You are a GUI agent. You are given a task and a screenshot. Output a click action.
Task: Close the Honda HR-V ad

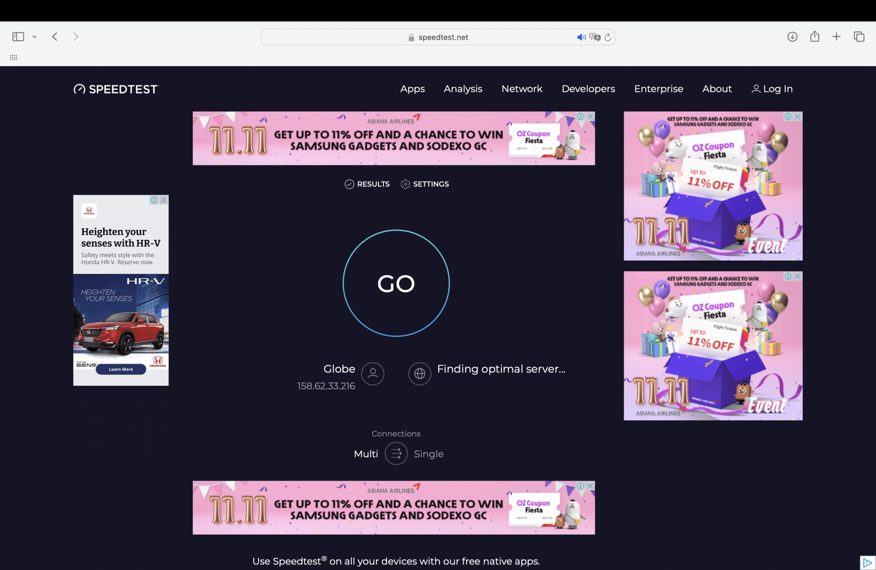[x=163, y=200]
